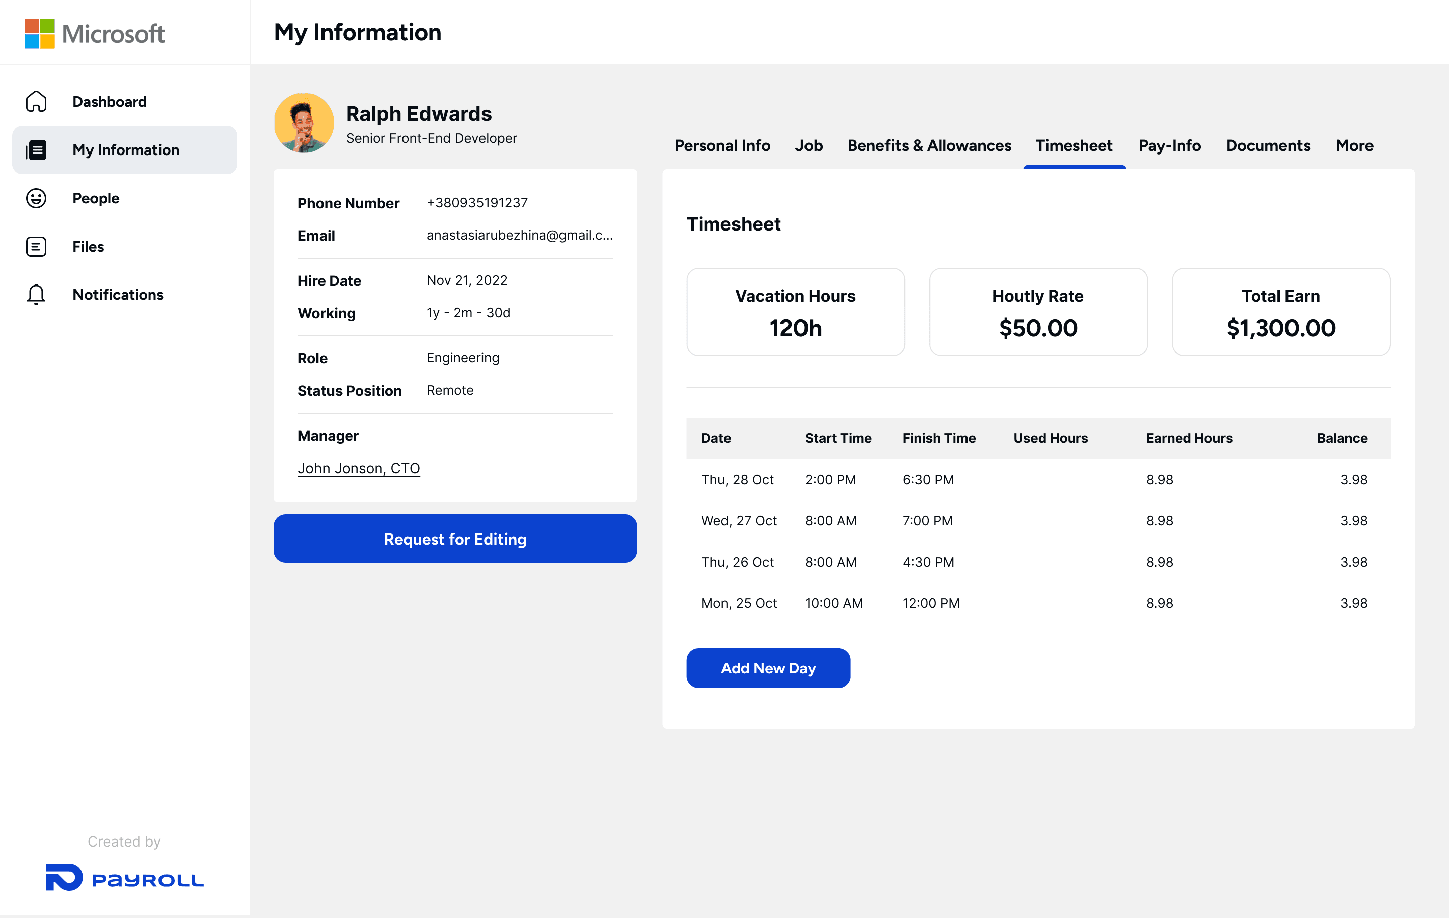Switch to the Personal Info tab

(722, 145)
